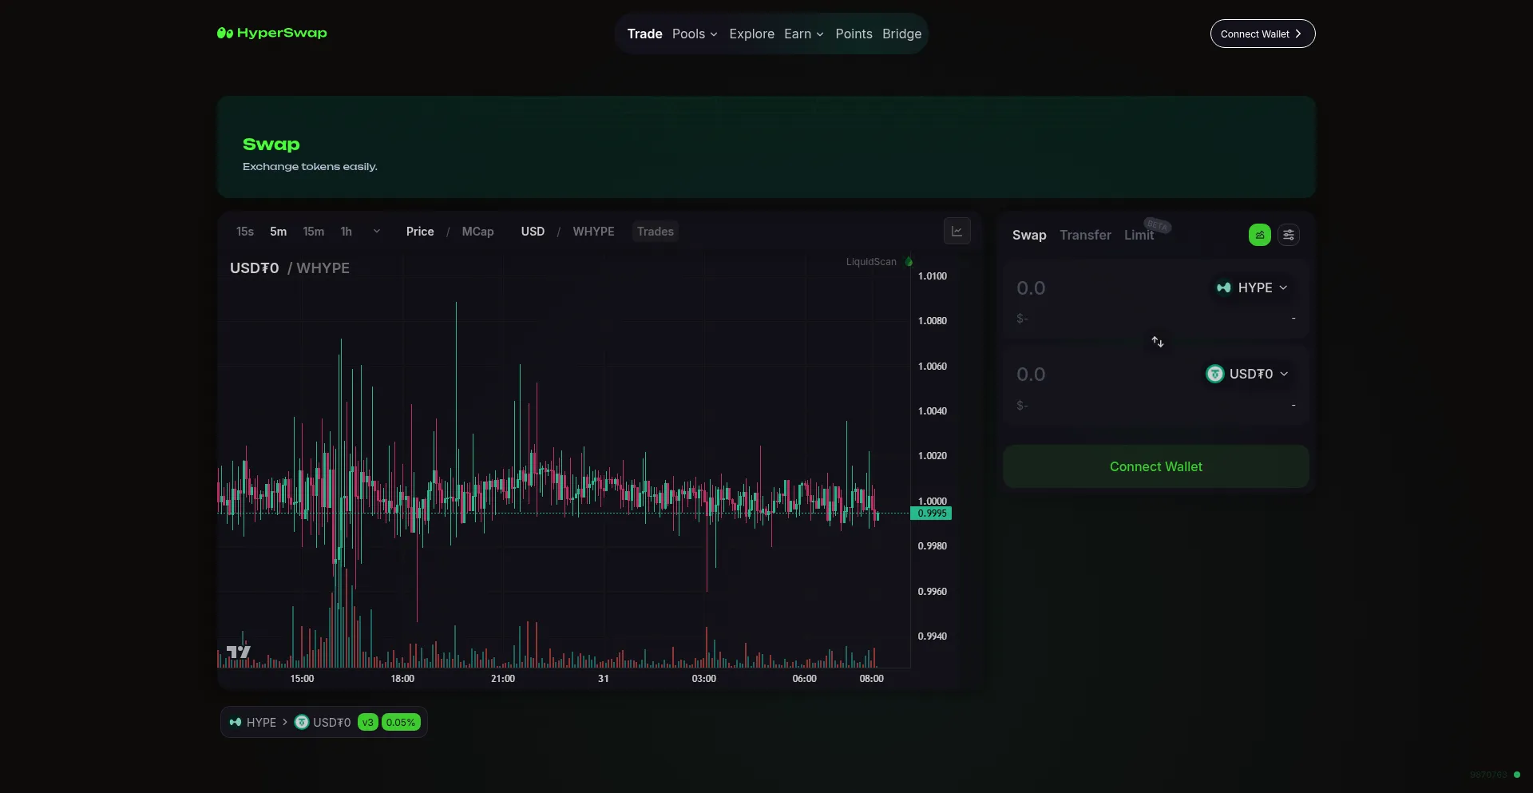The width and height of the screenshot is (1533, 793).
Task: Open the HYPE token selector
Action: tap(1251, 287)
